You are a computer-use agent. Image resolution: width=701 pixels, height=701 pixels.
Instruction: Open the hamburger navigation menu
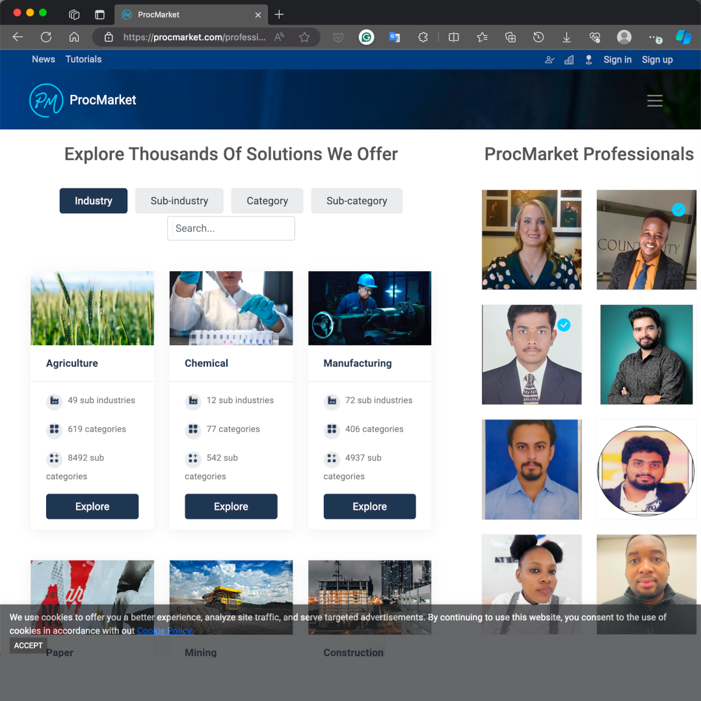coord(654,101)
